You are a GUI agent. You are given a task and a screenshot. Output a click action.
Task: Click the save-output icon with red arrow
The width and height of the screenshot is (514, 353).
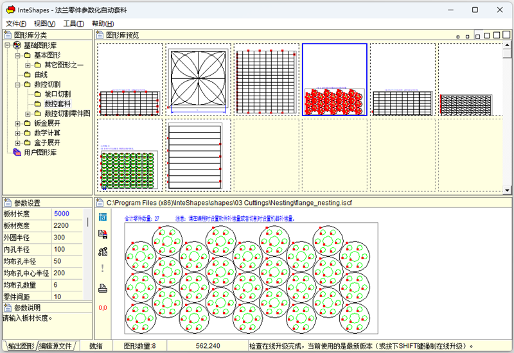[103, 234]
